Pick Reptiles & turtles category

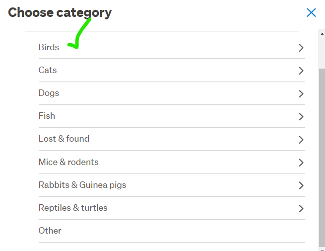[x=73, y=208]
